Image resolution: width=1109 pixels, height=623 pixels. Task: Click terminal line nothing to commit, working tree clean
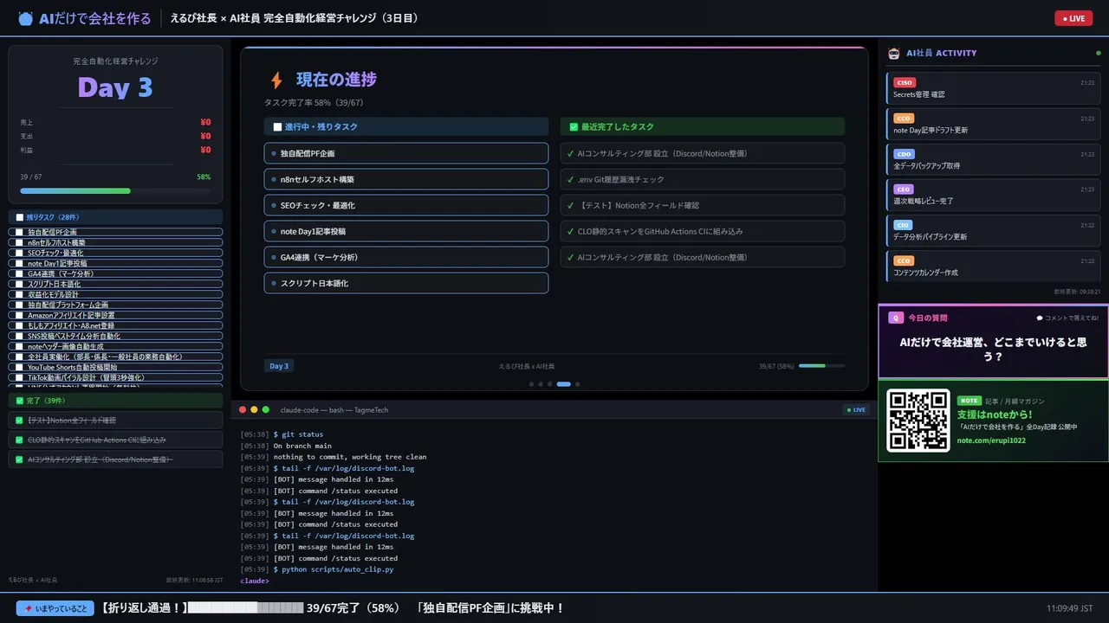coord(350,457)
